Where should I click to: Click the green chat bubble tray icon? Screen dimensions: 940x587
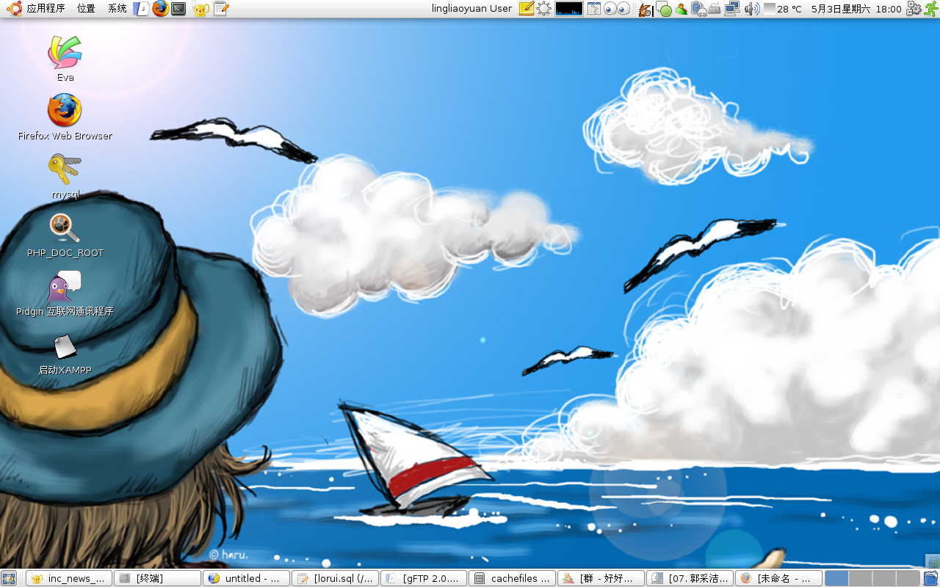click(664, 10)
